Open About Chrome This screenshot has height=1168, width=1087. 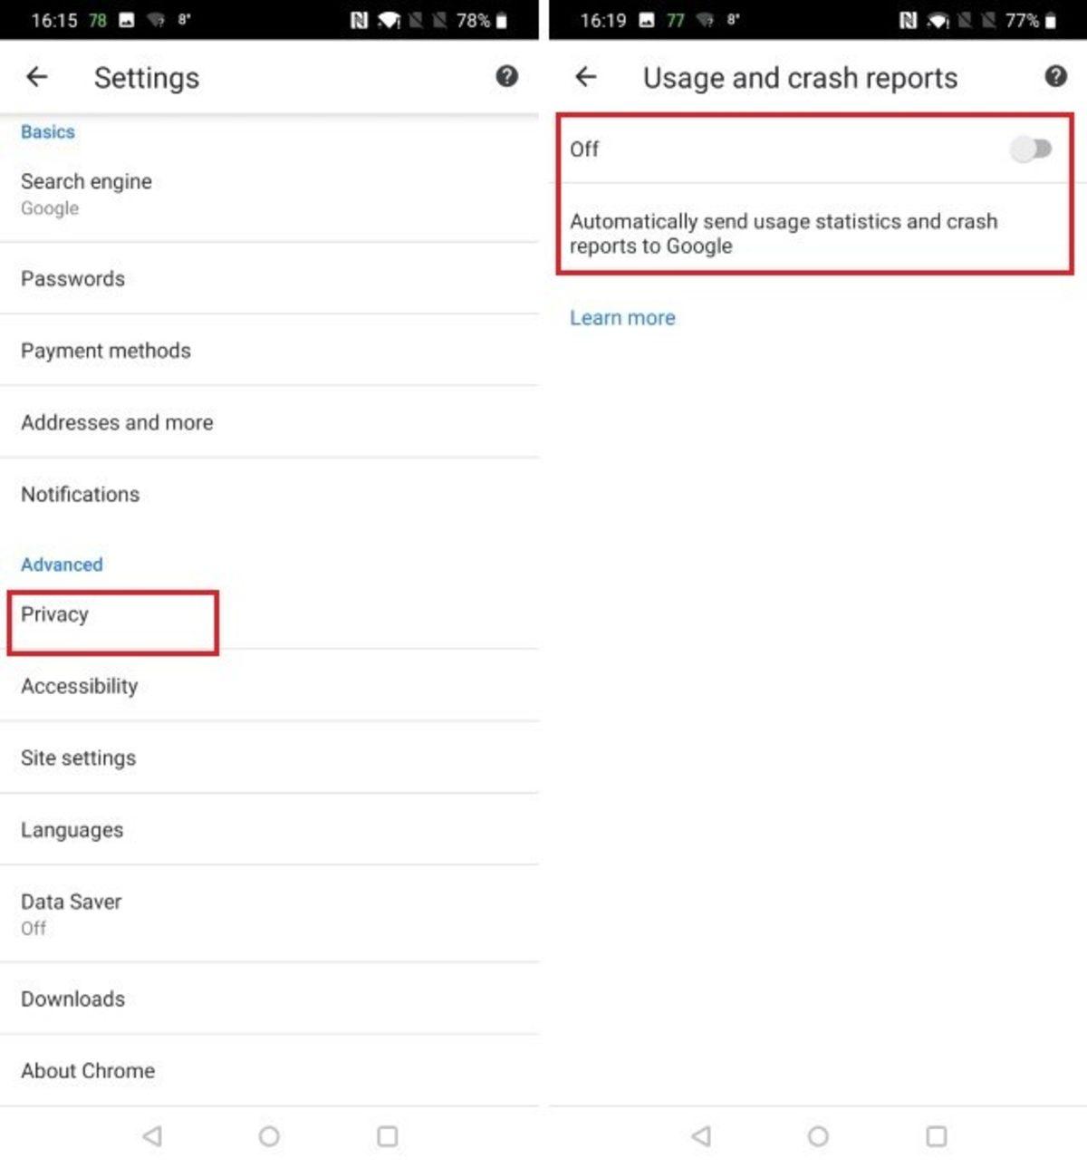coord(88,1070)
